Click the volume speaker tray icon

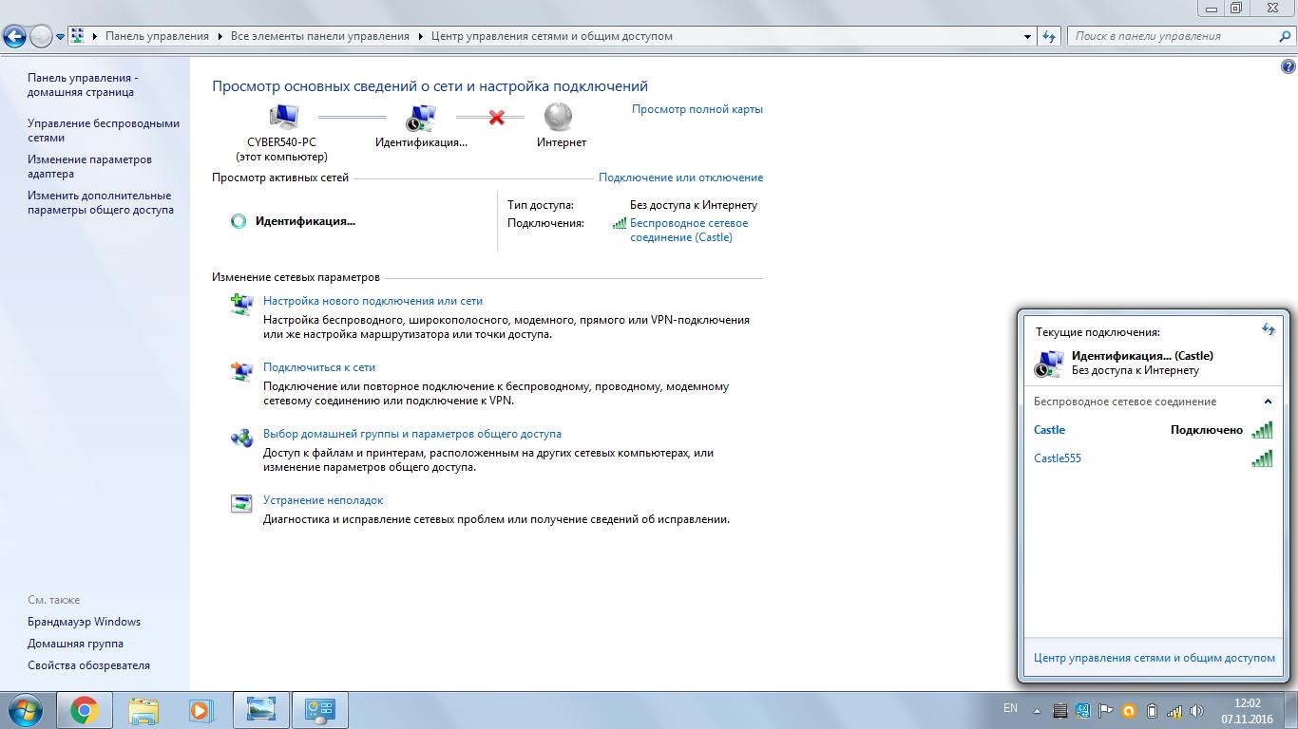pos(1196,711)
